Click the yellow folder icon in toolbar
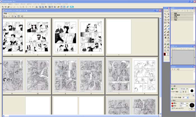196x117 pixels. [x=58, y=7]
